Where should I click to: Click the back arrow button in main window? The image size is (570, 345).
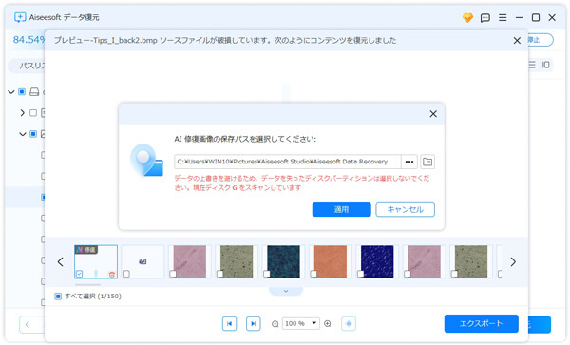(28, 325)
